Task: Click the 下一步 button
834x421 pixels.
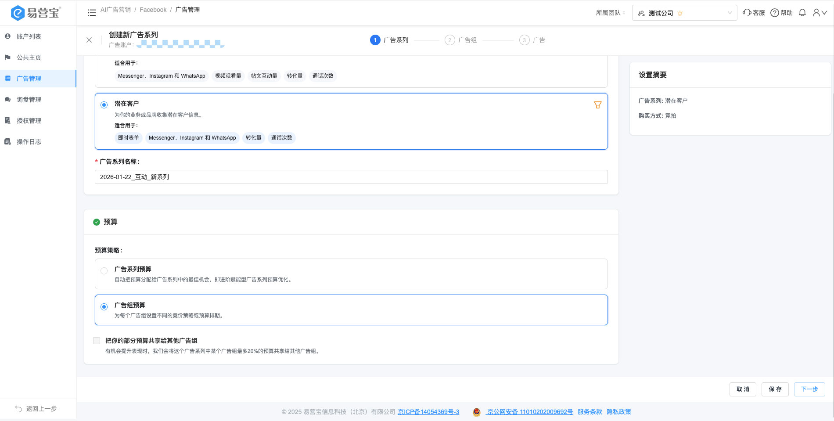Action: (x=809, y=389)
